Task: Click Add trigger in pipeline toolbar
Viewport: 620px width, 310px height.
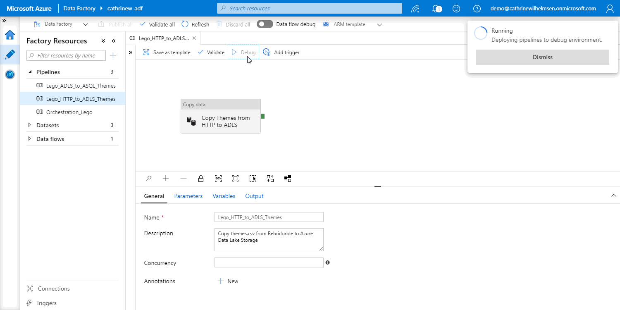Action: click(281, 52)
